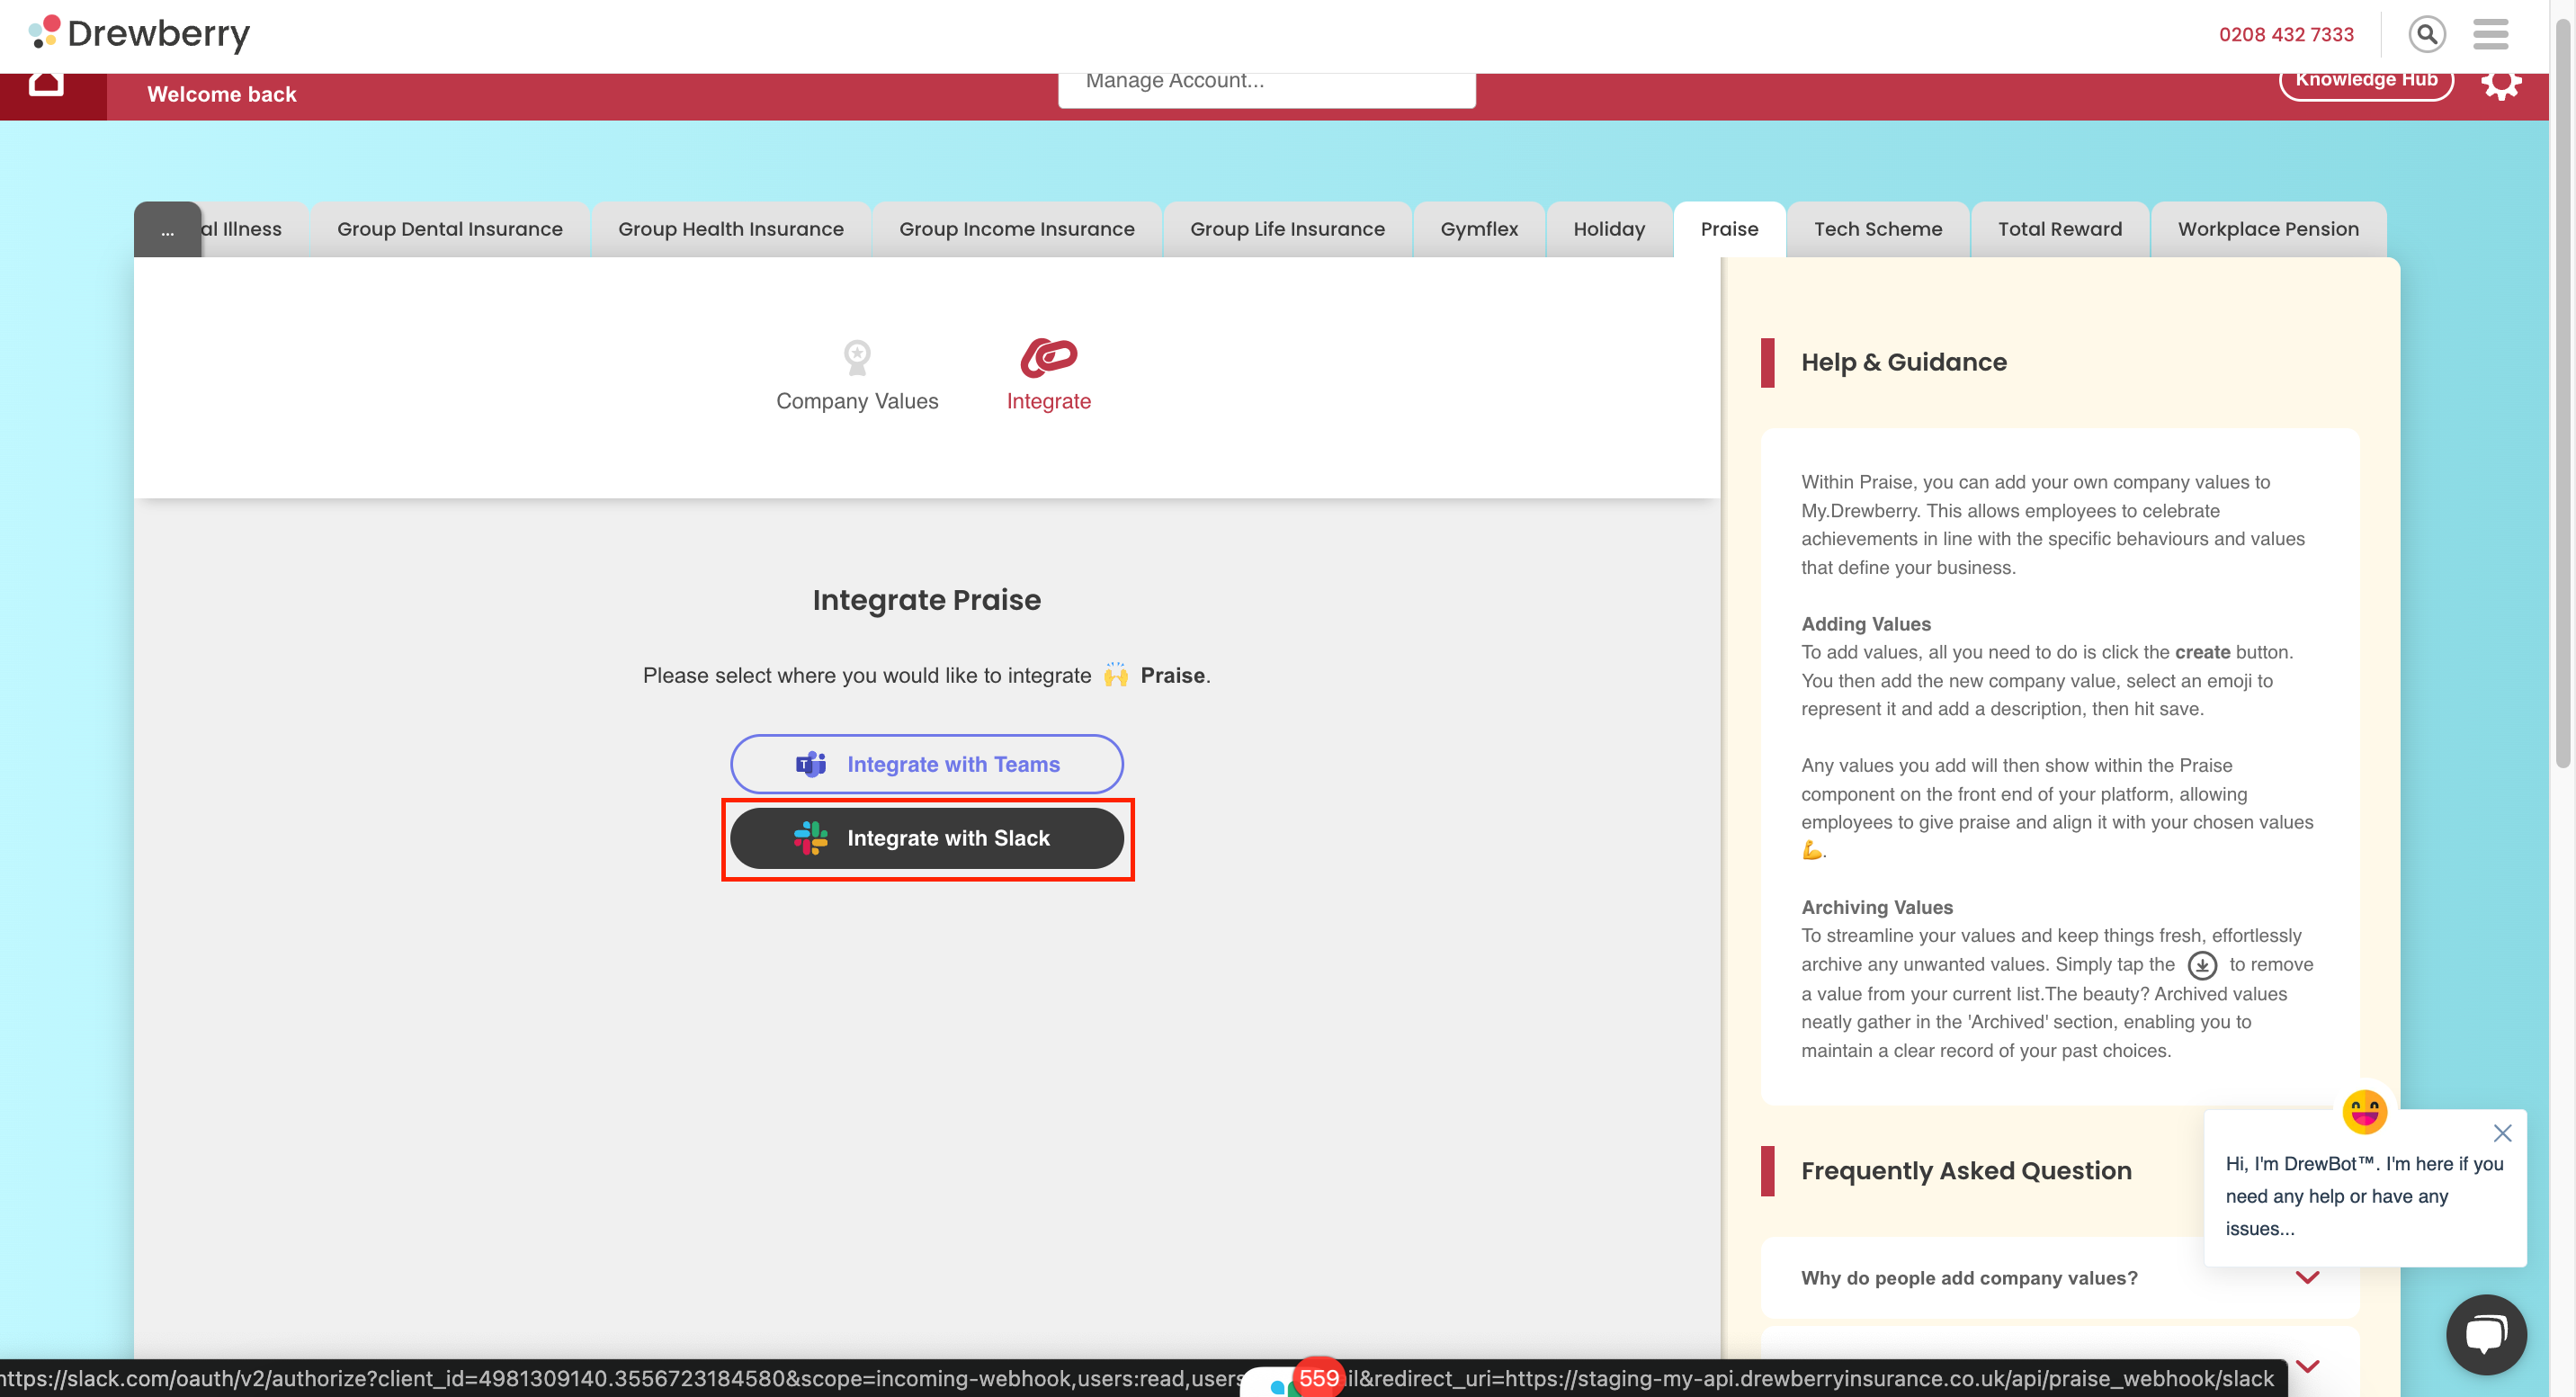Screen dimensions: 2576x1397
Task: Click Integrate with Slack button
Action: click(x=926, y=838)
